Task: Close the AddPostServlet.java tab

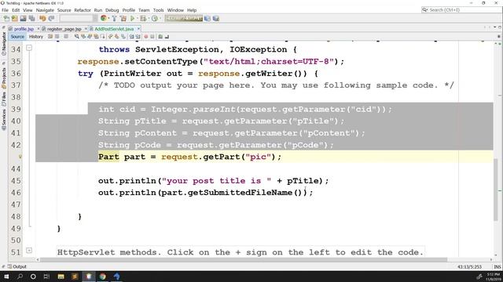Action: pyautogui.click(x=138, y=29)
